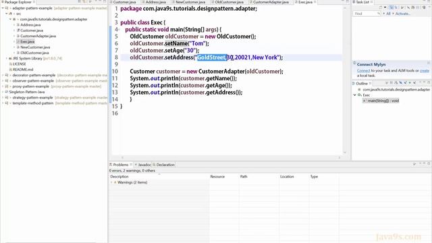This screenshot has height=243, width=432.
Task: Select the LICENSE file
Action: tap(19, 64)
